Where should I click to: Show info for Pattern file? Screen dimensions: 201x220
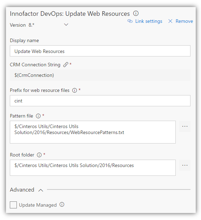38,116
